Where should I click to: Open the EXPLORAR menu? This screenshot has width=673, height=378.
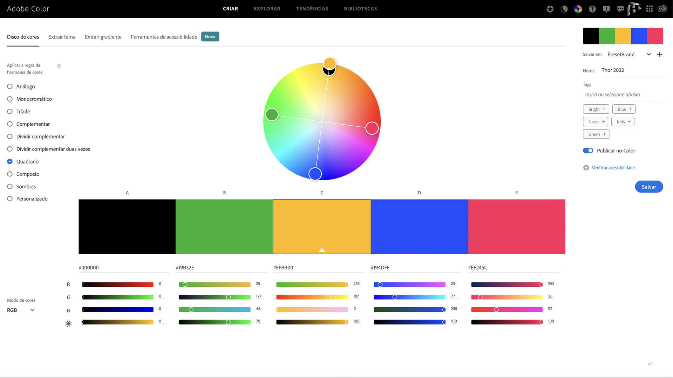[x=267, y=9]
